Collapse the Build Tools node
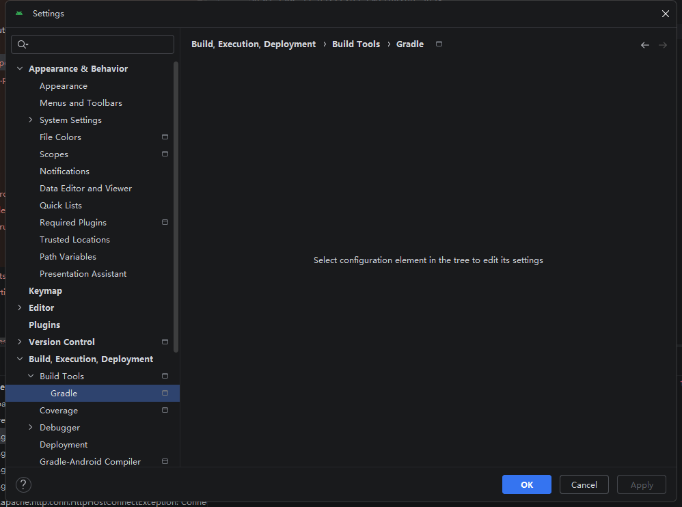 tap(31, 376)
